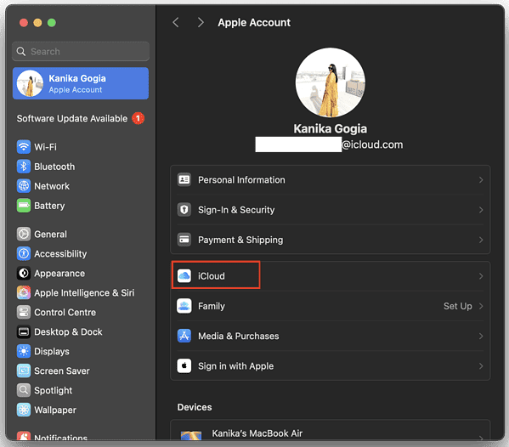The height and width of the screenshot is (447, 509).
Task: Open the Control Centre icon
Action: (24, 312)
